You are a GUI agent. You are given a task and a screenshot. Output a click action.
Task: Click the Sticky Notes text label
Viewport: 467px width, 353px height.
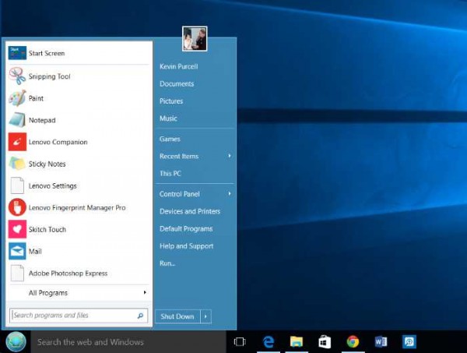(x=47, y=164)
